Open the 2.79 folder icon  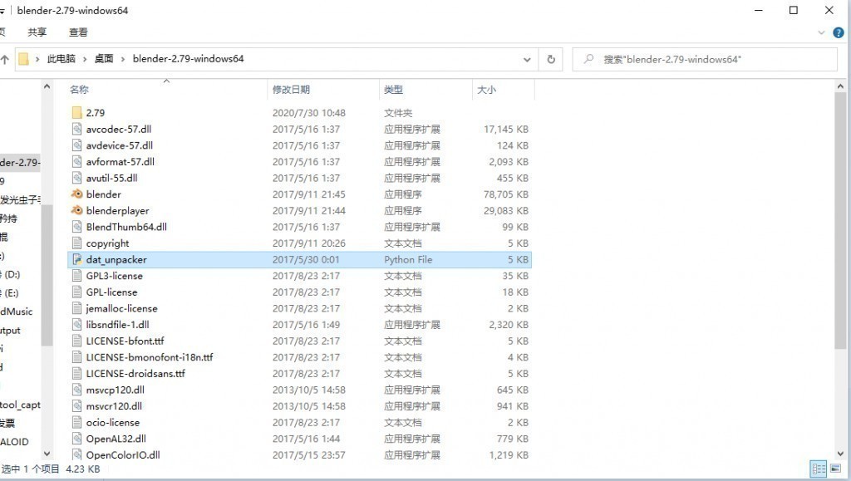[x=77, y=113]
